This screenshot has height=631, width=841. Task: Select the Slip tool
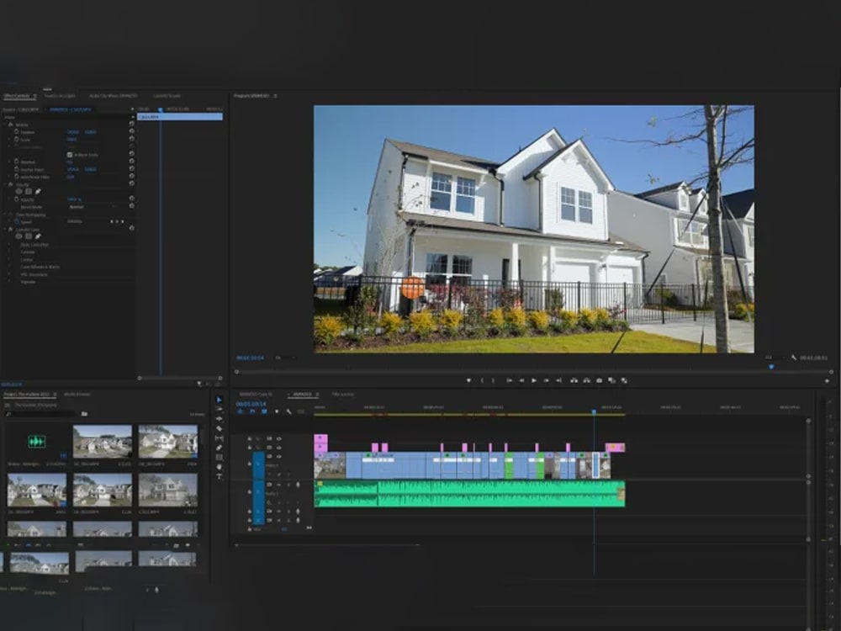[x=219, y=438]
